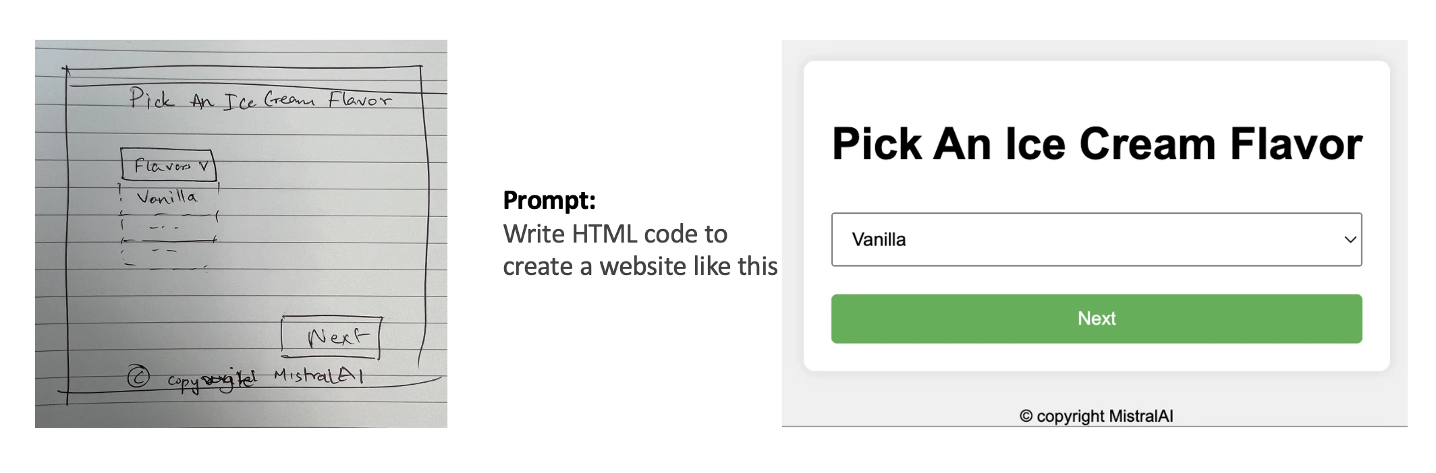Click the handwritten 'Pick An Ice Cream Flavor' title
The image size is (1436, 473).
[x=260, y=100]
